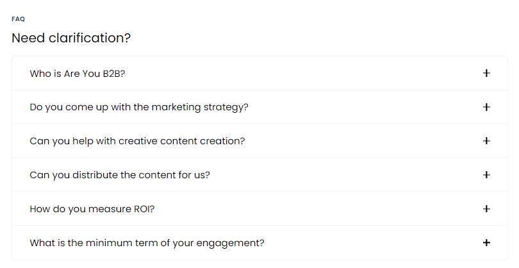Open 'Can you help with creative content creation?'
519x268 pixels.
point(137,141)
